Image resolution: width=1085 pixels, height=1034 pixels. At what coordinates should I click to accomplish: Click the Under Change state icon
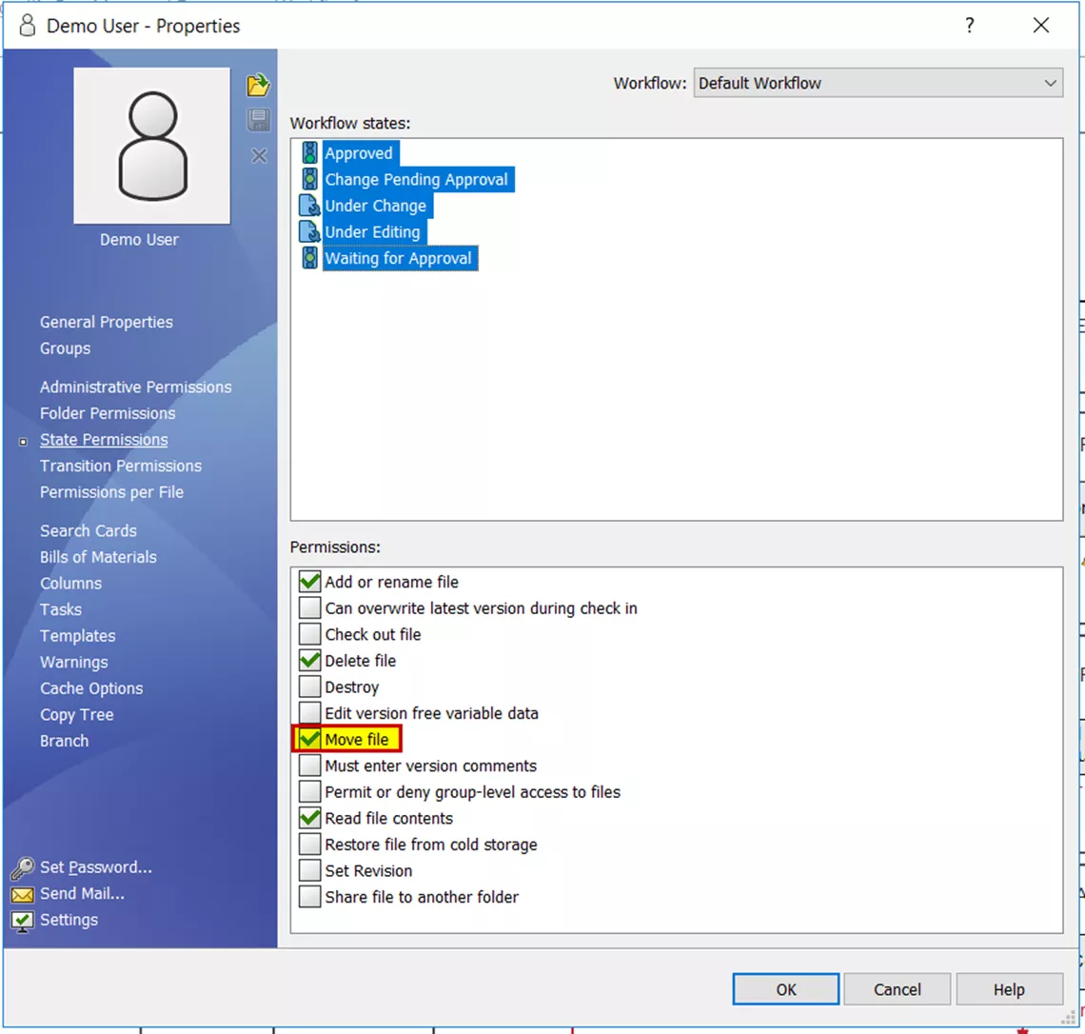(x=309, y=206)
